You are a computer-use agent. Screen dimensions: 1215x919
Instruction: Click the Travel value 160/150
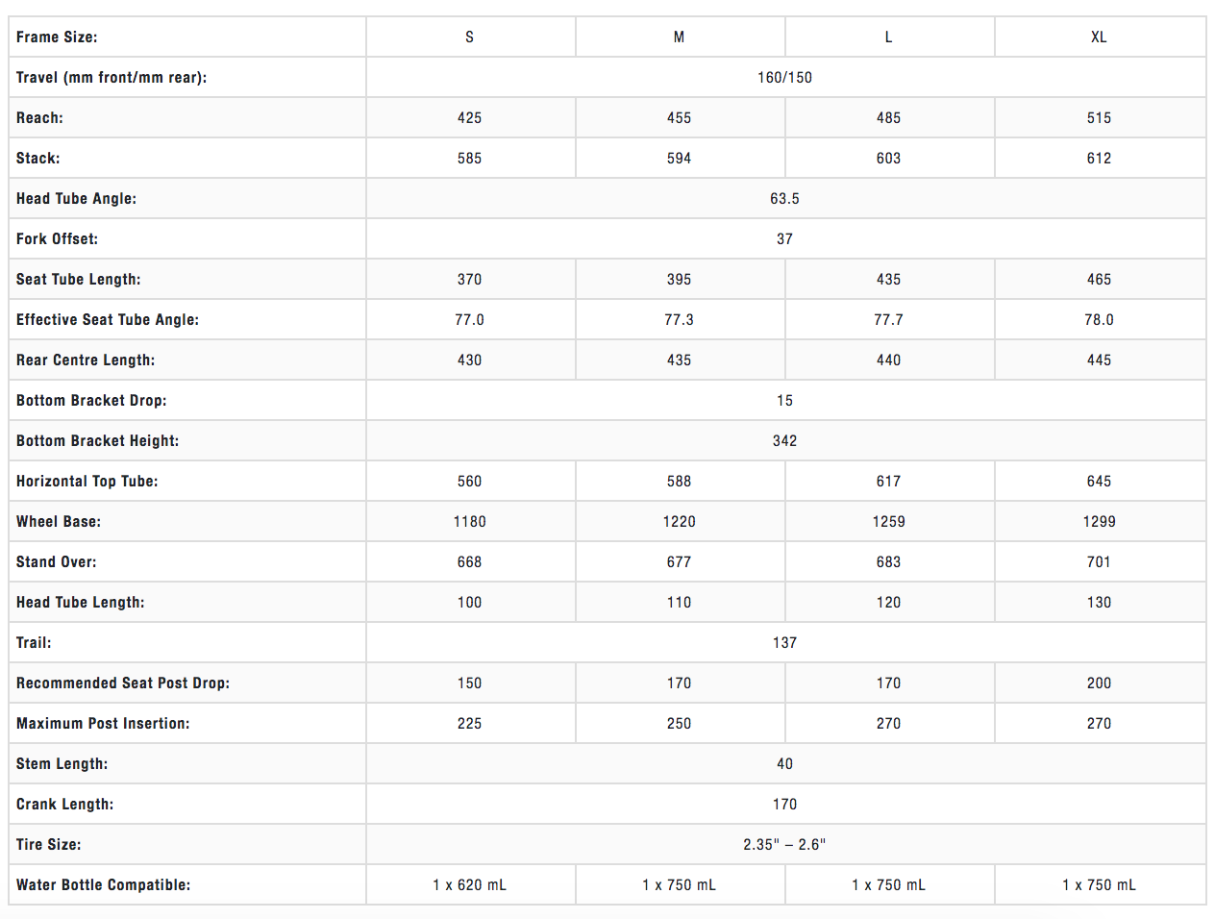[784, 78]
